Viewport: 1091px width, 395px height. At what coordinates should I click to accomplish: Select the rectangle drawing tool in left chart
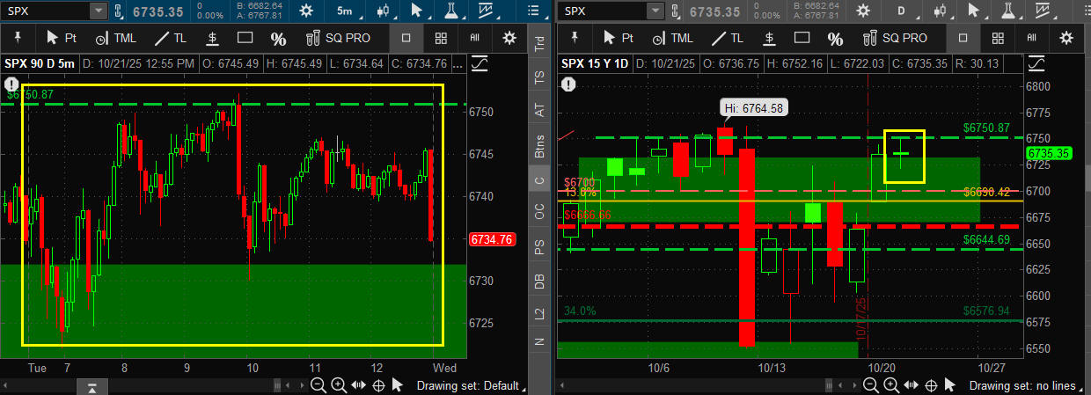click(x=245, y=39)
